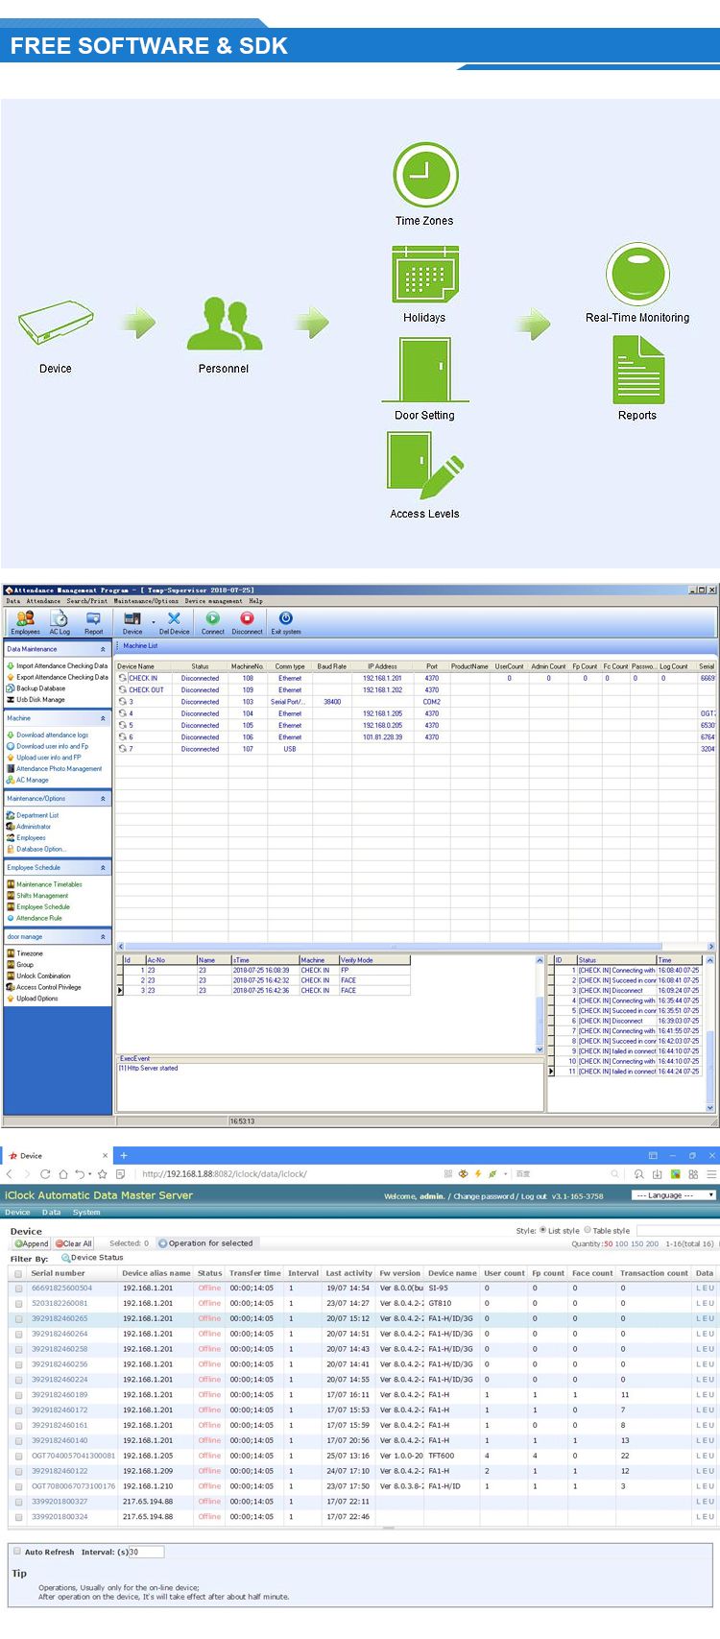Check the select-all checkbox in the table header
The width and height of the screenshot is (720, 1639).
[x=18, y=1273]
